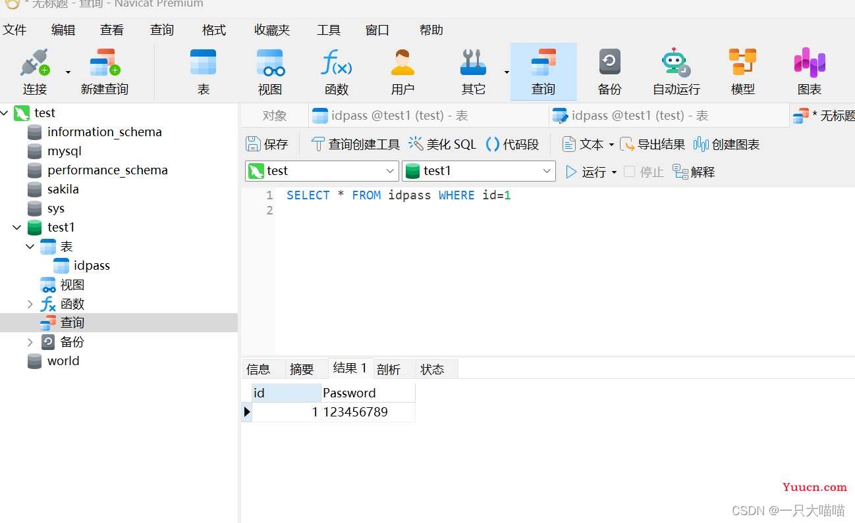Screen dimensions: 855x523
Task: Open the 查询 (Query) menu in the menu bar
Action: tap(162, 30)
